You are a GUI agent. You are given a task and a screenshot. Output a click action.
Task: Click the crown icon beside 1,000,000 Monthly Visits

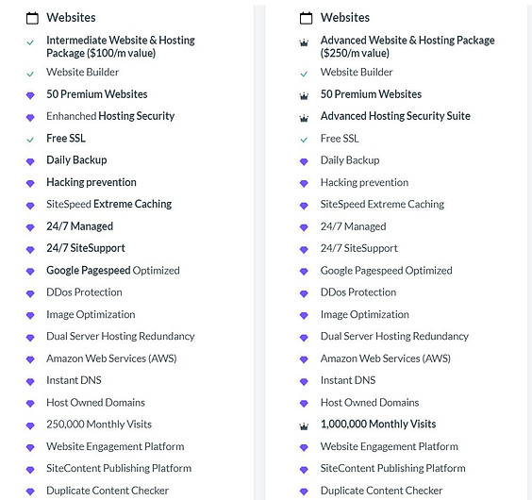click(304, 426)
